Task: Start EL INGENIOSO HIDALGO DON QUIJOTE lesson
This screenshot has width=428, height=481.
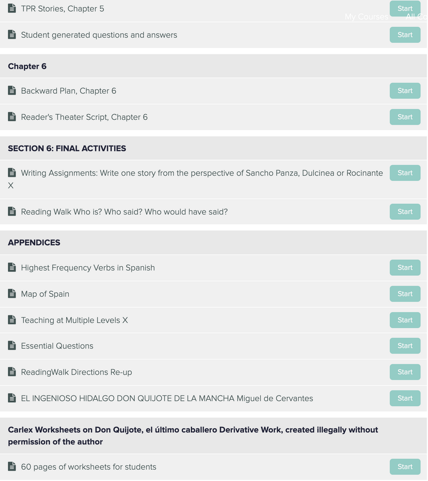Action: (405, 398)
